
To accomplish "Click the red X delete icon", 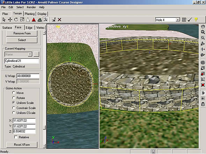I will click(x=59, y=19).
